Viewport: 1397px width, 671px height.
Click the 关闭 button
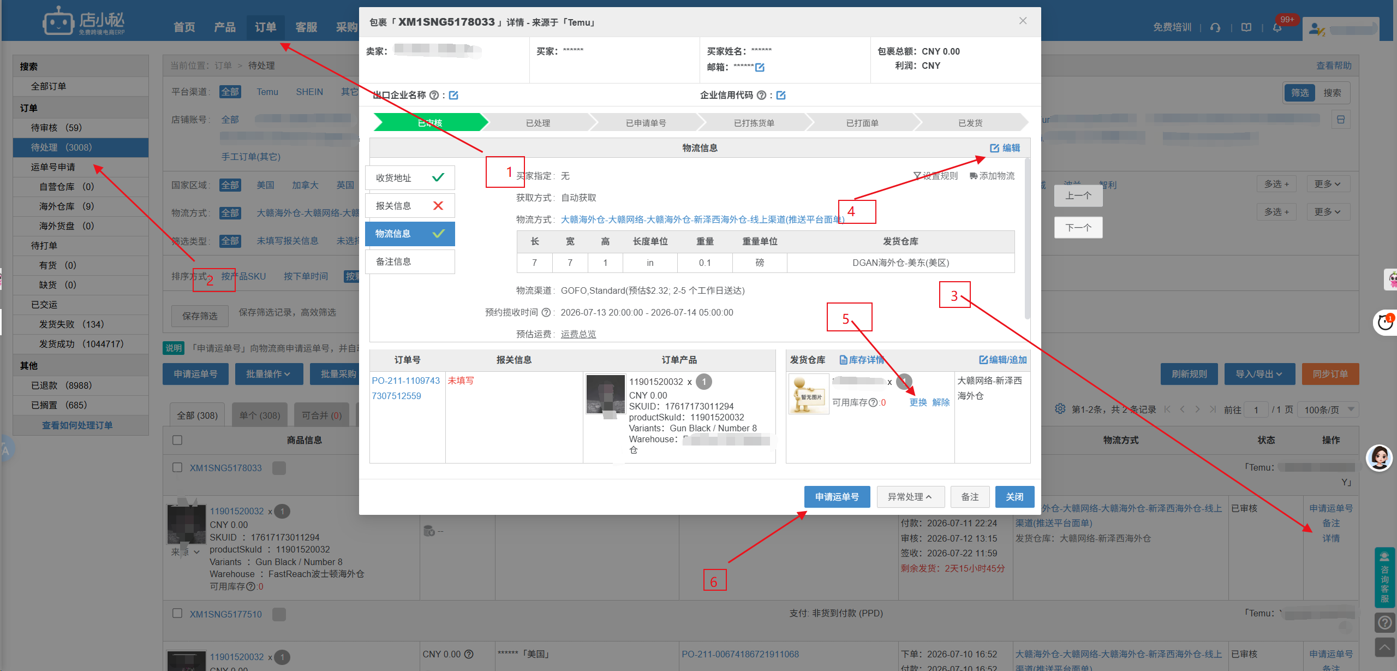(x=1014, y=497)
